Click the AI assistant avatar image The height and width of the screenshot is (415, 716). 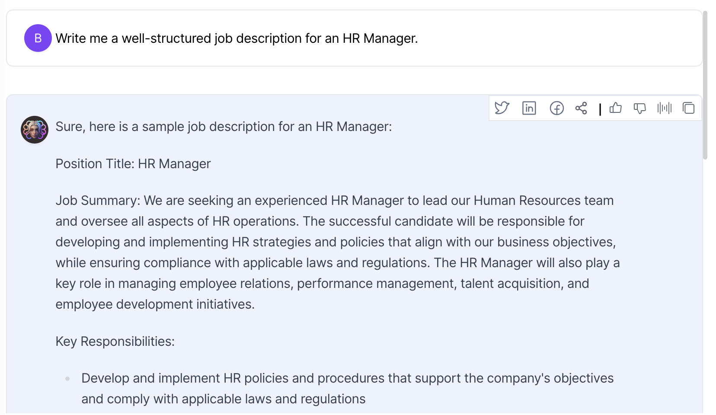click(x=35, y=129)
